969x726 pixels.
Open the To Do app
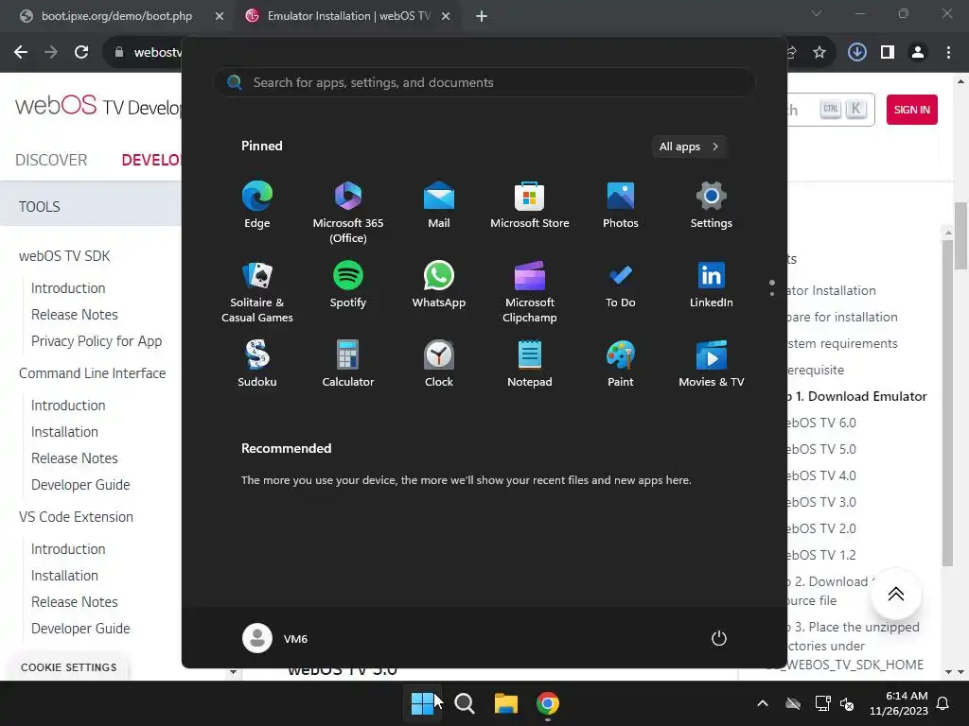pos(621,285)
